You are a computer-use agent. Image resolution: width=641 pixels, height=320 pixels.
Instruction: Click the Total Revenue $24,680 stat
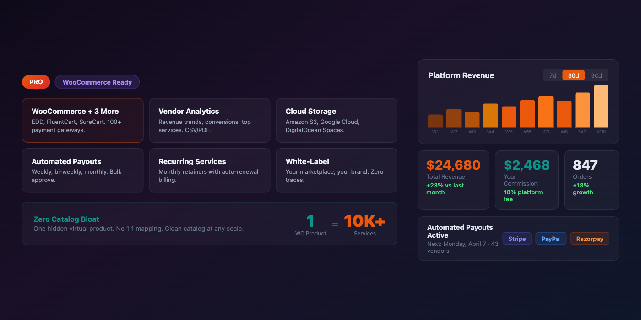(453, 180)
